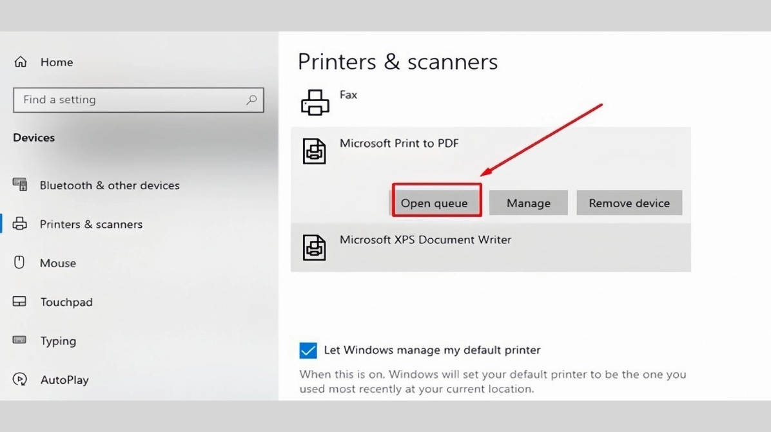Click the Printers & scanners sidebar icon
771x432 pixels.
20,223
